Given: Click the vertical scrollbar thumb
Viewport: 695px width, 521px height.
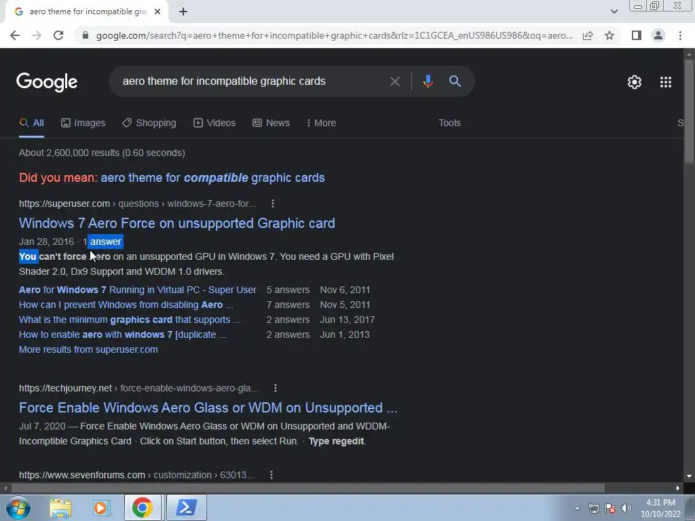Looking at the screenshot, I should click(x=689, y=111).
